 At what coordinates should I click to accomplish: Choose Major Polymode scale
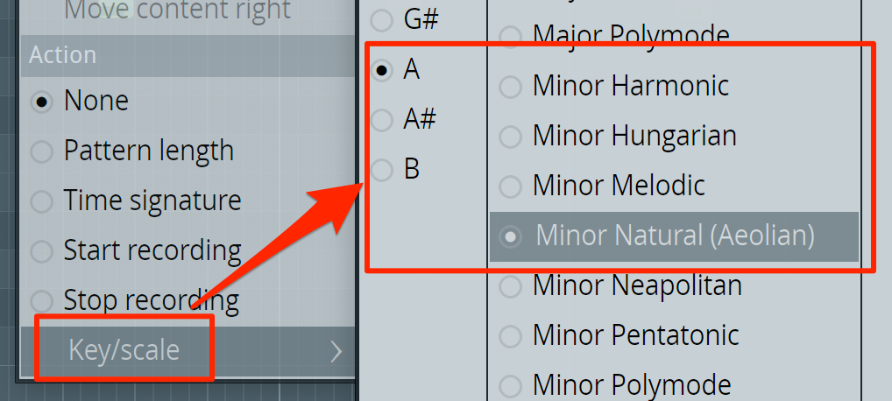674,35
